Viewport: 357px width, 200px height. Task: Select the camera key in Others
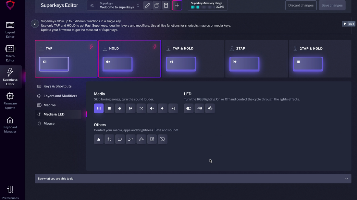120,139
